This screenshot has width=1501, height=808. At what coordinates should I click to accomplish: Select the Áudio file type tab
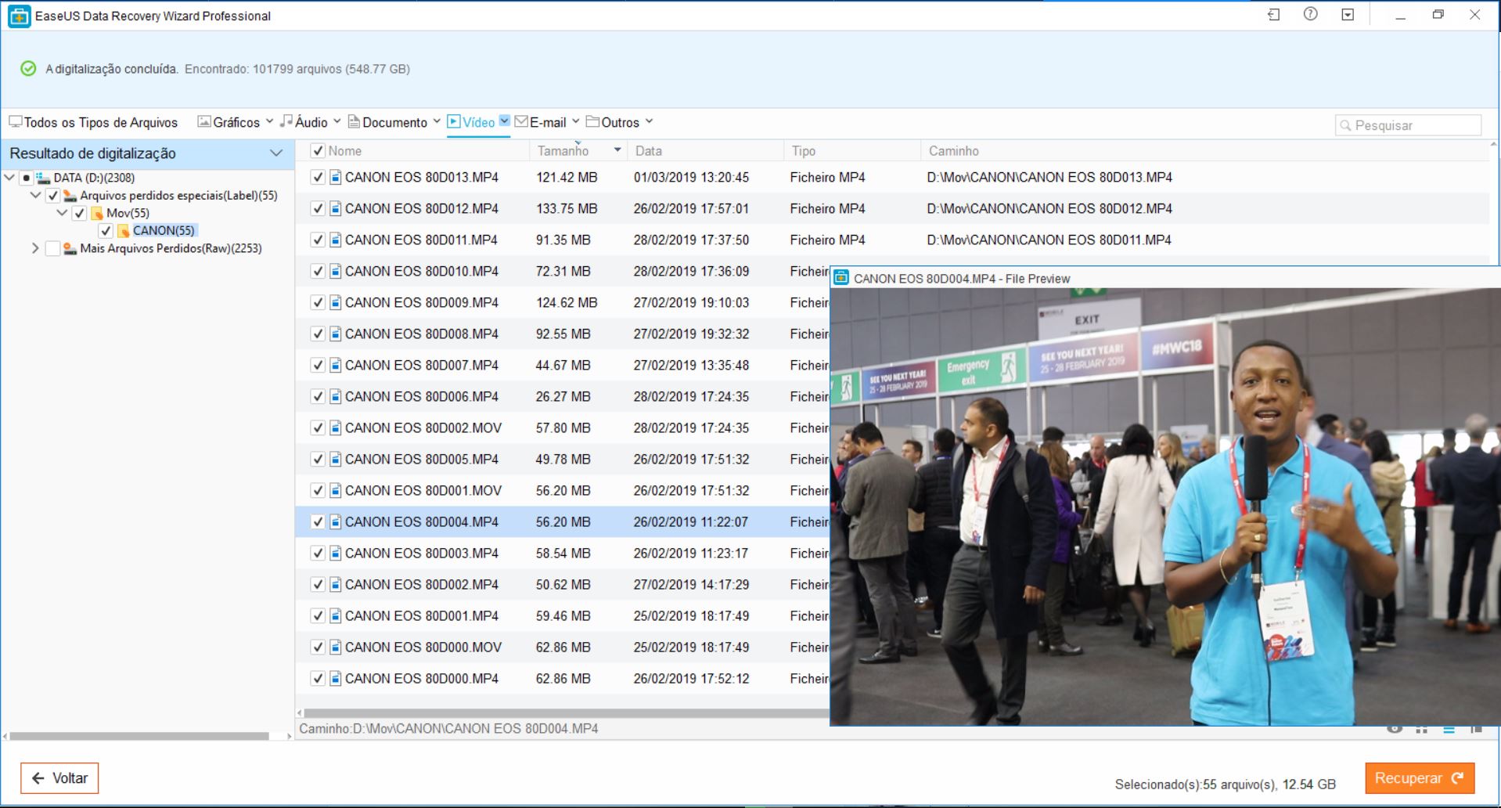304,122
